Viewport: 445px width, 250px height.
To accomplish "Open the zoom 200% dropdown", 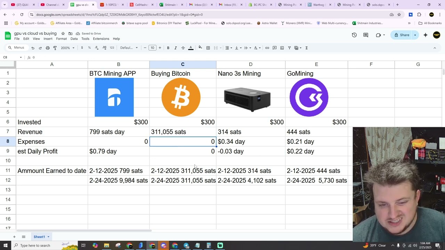I will coord(67,48).
